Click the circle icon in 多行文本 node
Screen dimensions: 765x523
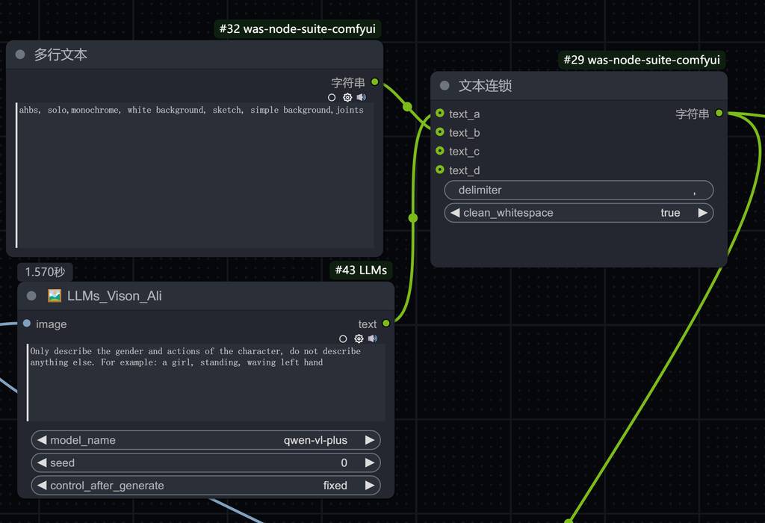332,98
